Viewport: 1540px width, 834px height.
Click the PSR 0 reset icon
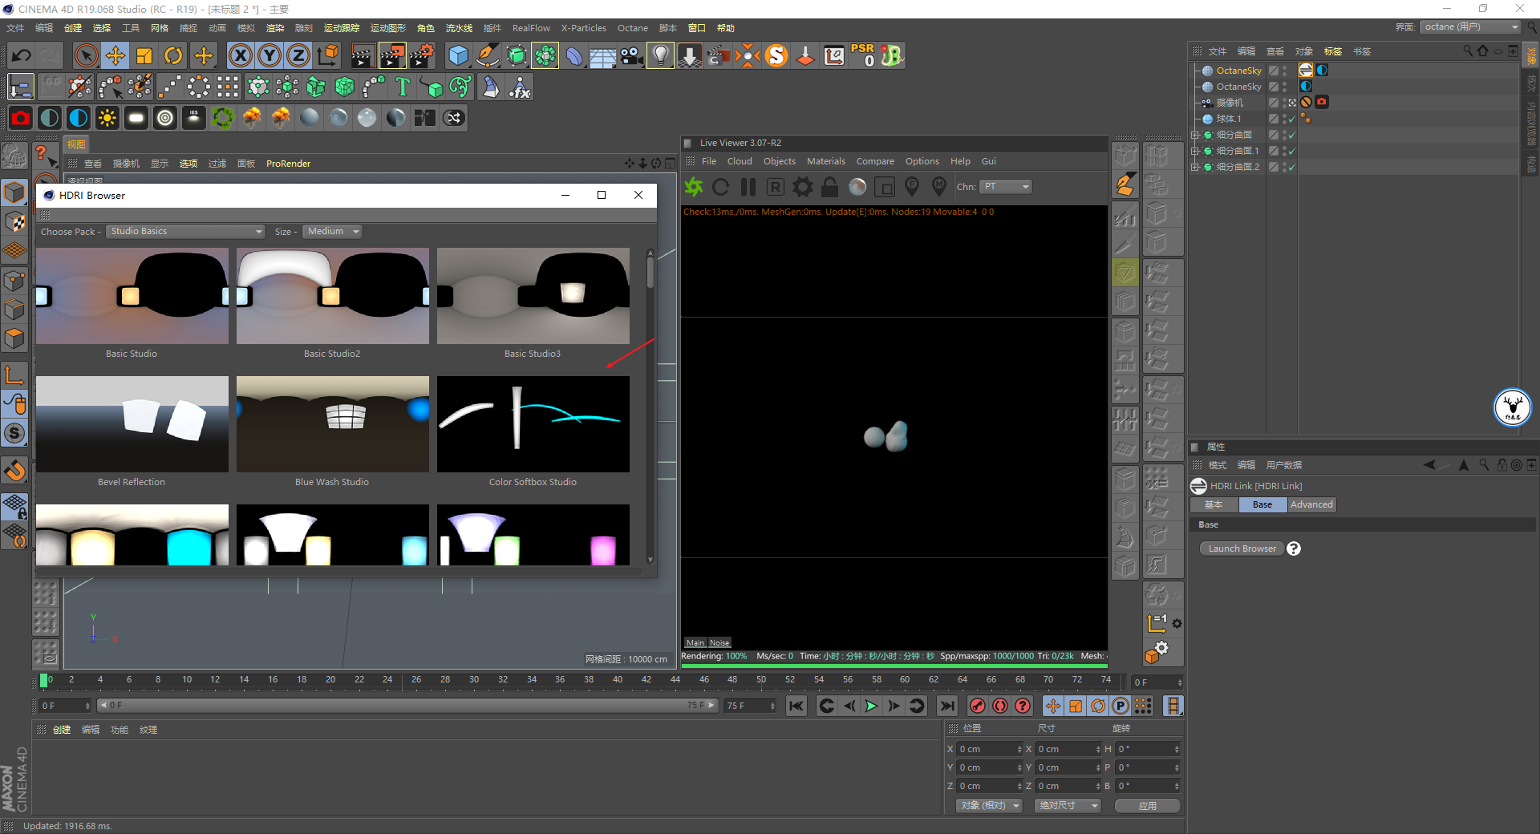(863, 55)
